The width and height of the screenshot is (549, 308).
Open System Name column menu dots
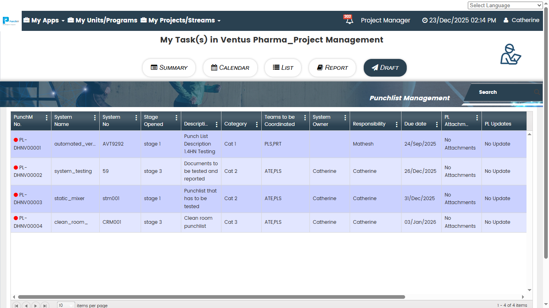click(x=95, y=118)
